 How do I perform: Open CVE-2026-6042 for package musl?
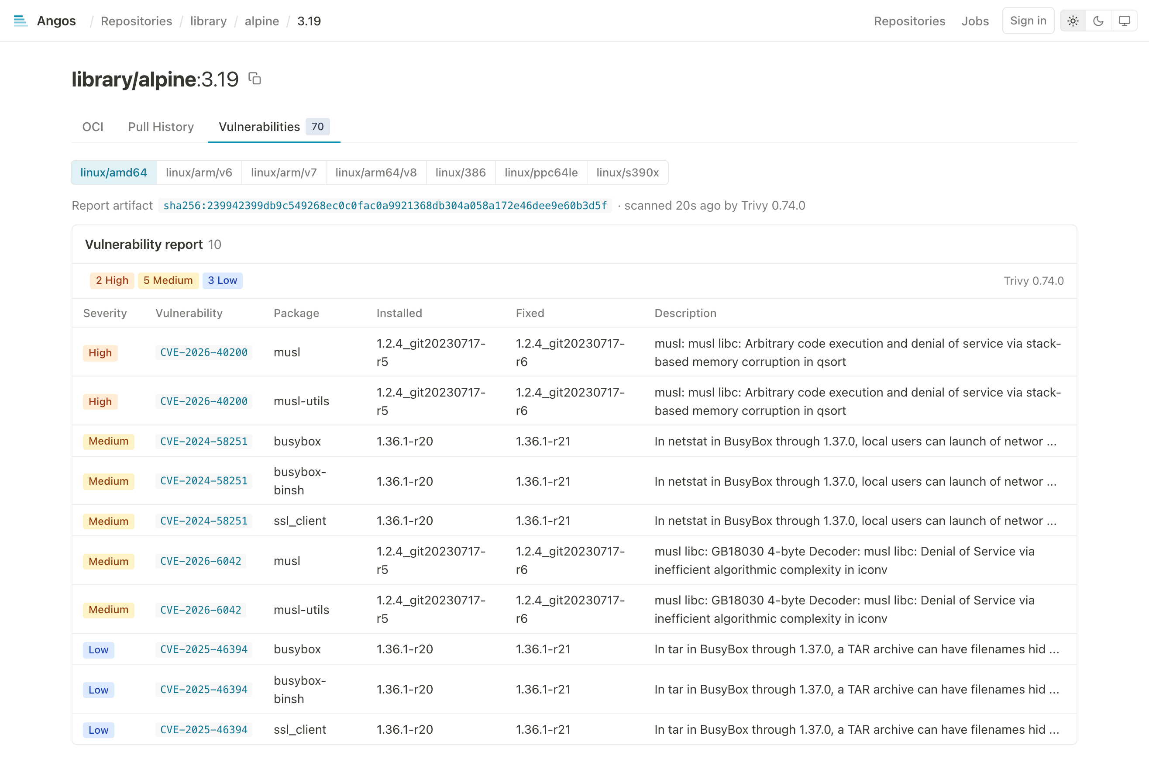(201, 561)
